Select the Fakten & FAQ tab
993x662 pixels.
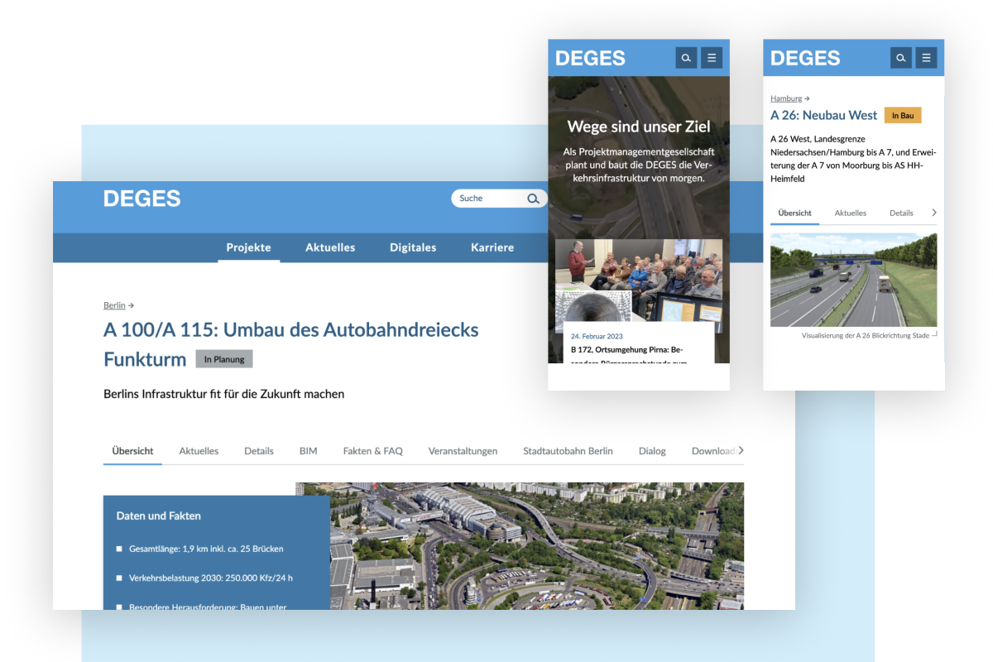(372, 451)
